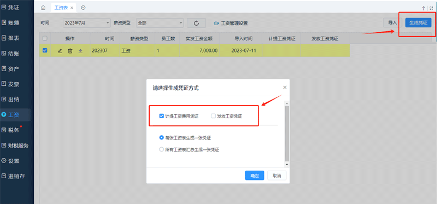
Task: Click the 工资 salary type cell
Action: (138, 51)
